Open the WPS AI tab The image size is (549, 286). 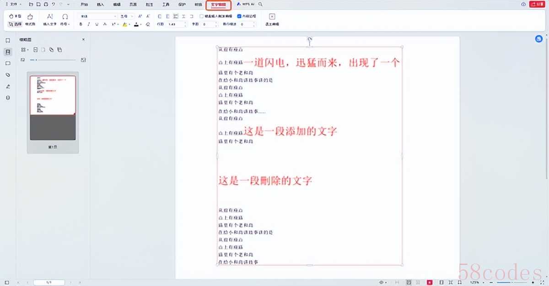click(245, 4)
